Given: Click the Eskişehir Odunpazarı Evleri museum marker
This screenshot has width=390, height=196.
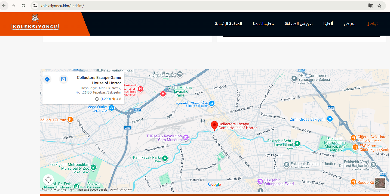Looking at the screenshot, I should [x=260, y=181].
